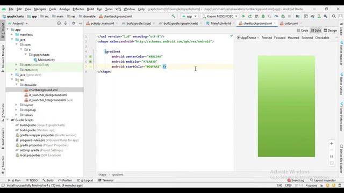Click the Debug app bug icon
Image resolution: width=344 pixels, height=193 pixels.
coord(263,16)
